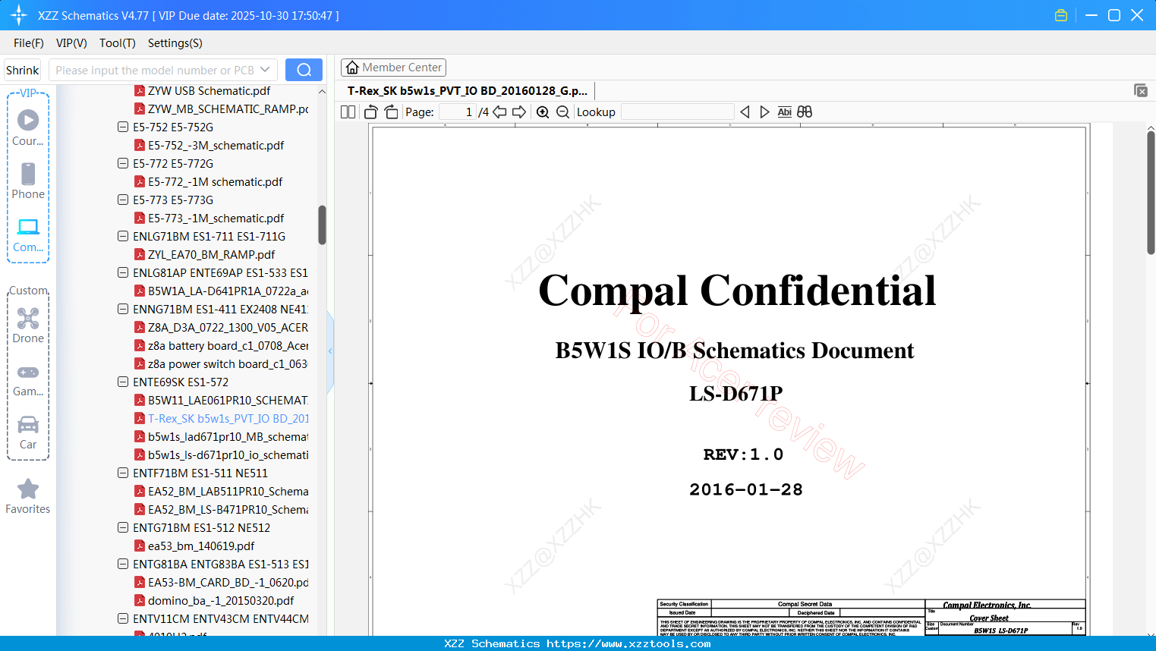Open E5-772_-1M schematic.pdf
1156x651 pixels.
pos(215,181)
